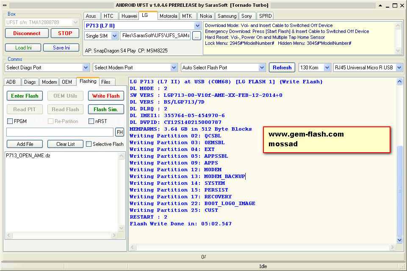Click the log horizontal scroll left arrow
This screenshot has height=271, width=407.
133,247
